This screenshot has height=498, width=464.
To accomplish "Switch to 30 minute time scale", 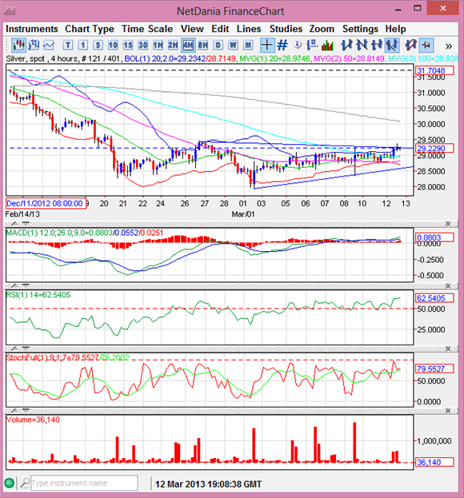I will [x=142, y=45].
